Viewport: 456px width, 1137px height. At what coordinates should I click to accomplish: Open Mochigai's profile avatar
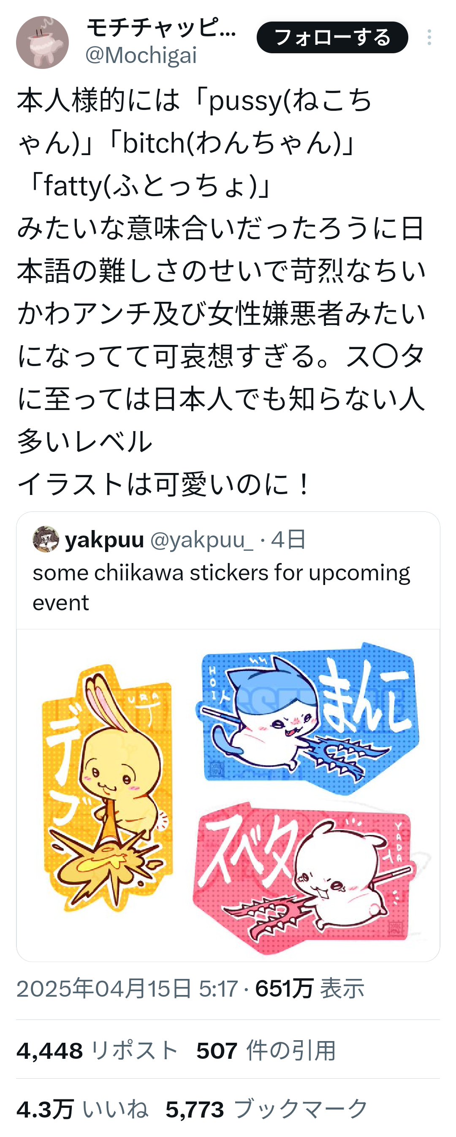click(x=42, y=42)
